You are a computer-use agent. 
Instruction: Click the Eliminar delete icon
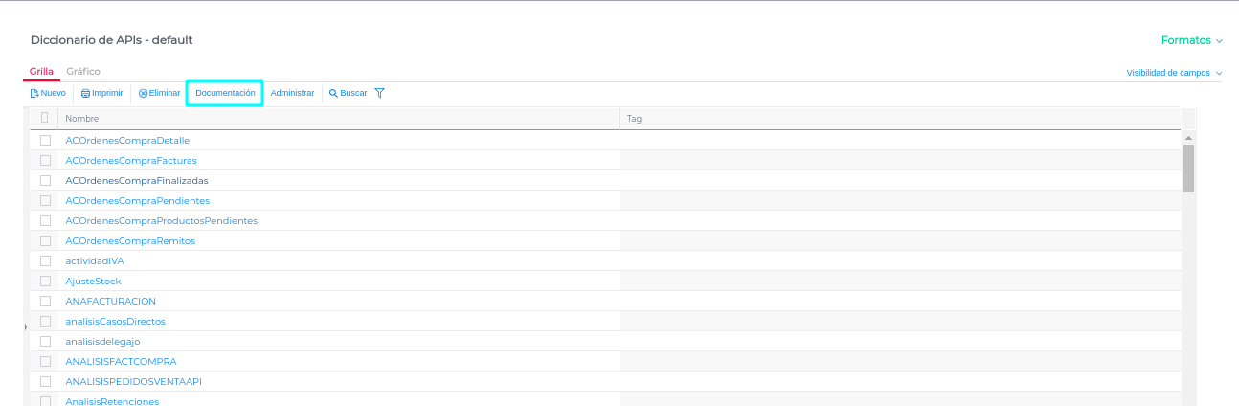[x=143, y=94]
